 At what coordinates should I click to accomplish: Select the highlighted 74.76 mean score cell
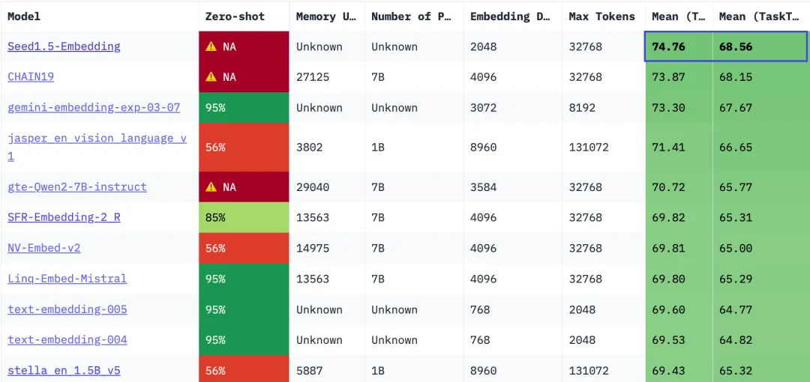pyautogui.click(x=679, y=46)
